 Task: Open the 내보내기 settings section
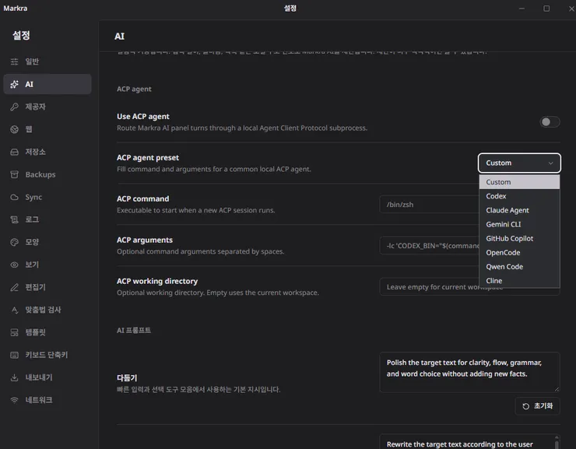[x=47, y=377]
